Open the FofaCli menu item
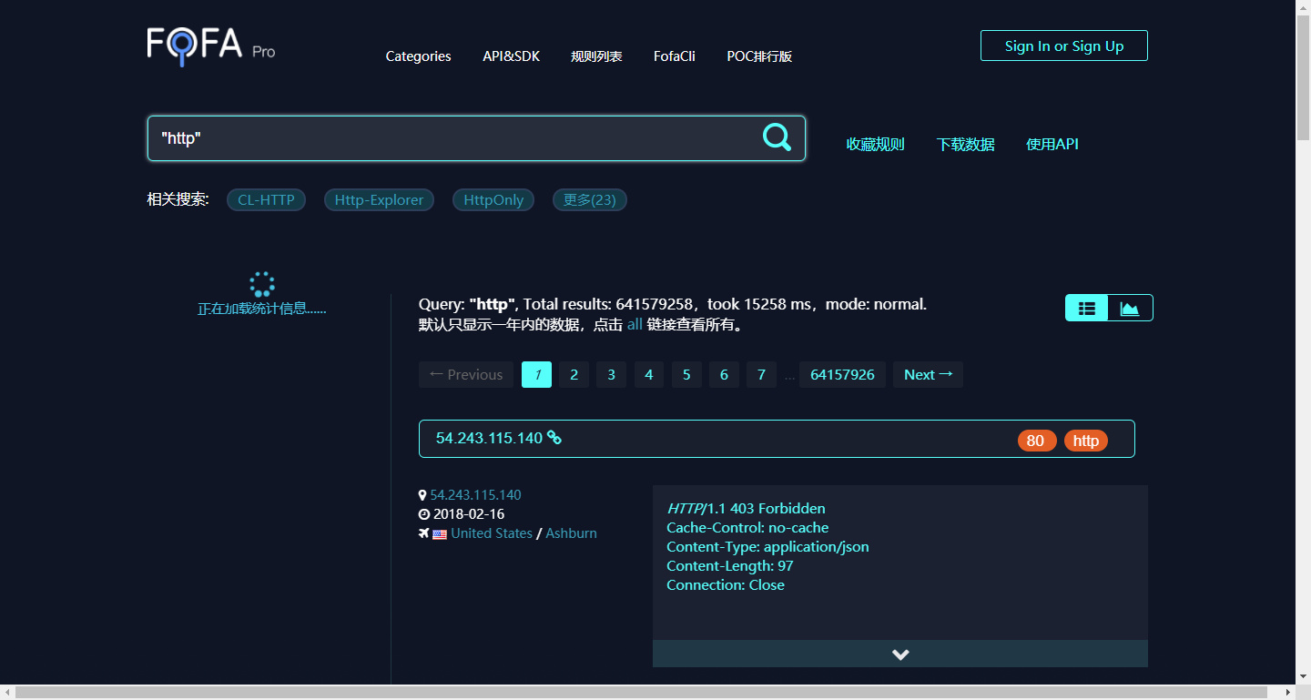The width and height of the screenshot is (1311, 700). (x=675, y=56)
